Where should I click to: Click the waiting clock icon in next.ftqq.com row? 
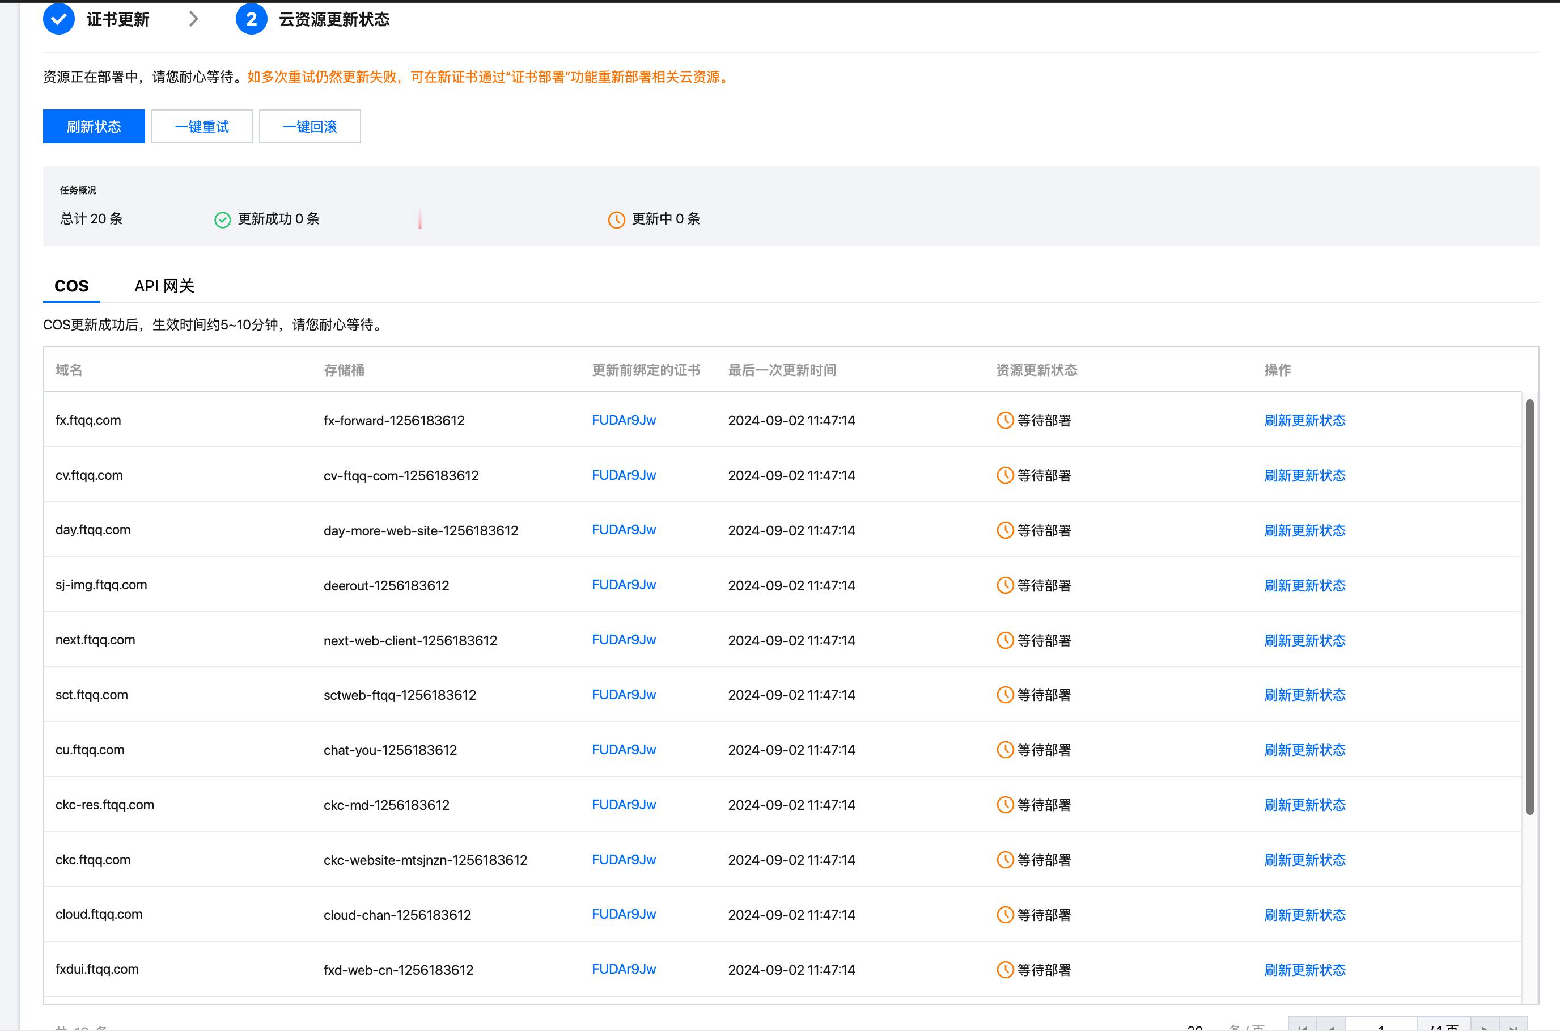tap(1004, 640)
